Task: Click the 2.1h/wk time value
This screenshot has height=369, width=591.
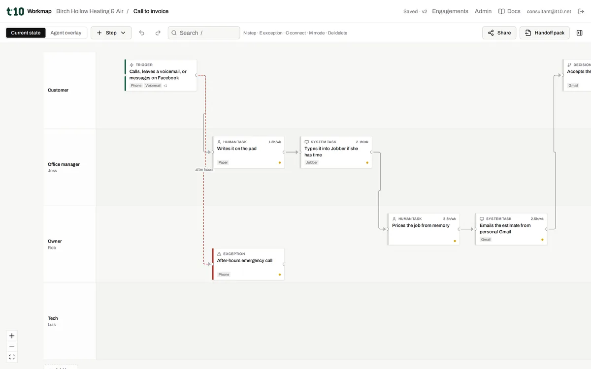Action: pos(362,142)
